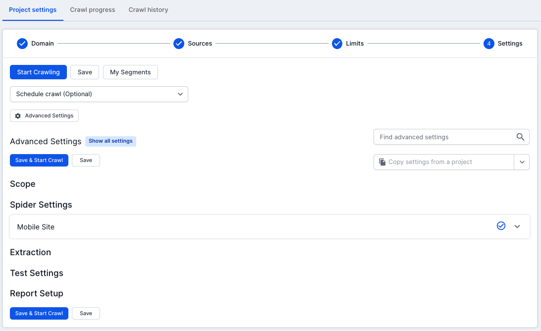541x331 pixels.
Task: Open the copy settings project dropdown arrow
Action: (x=522, y=162)
